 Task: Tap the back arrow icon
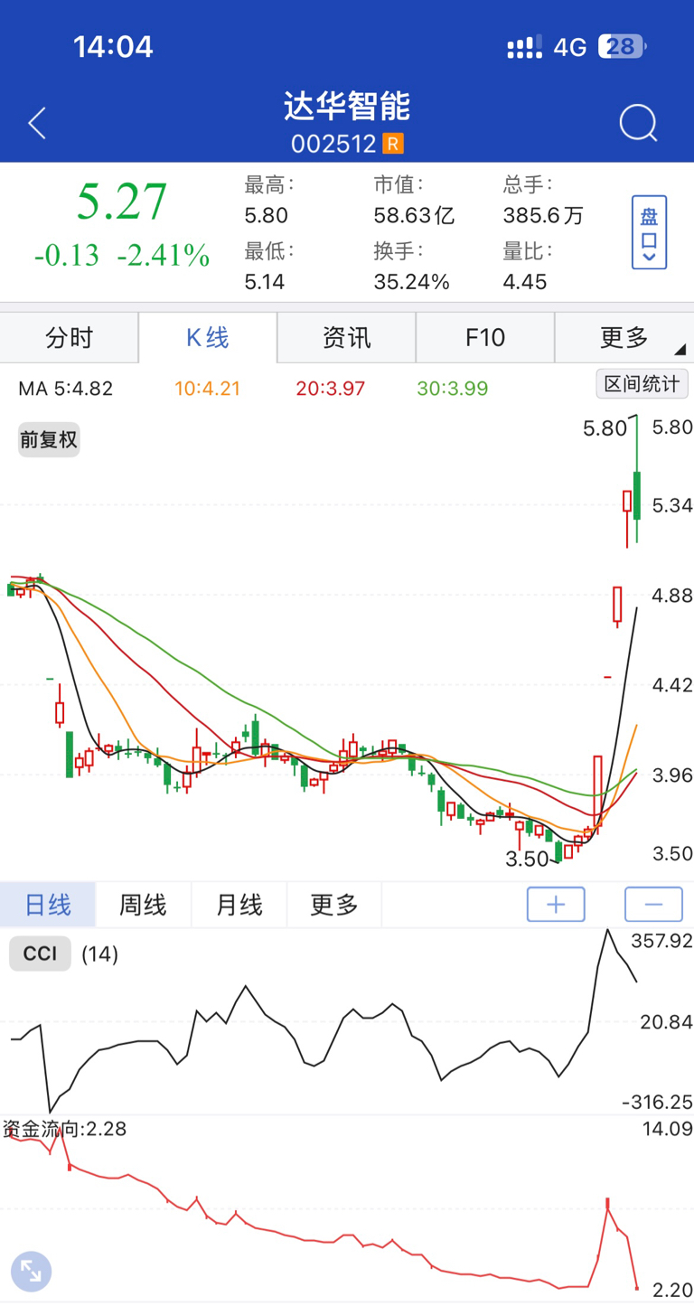tap(37, 123)
